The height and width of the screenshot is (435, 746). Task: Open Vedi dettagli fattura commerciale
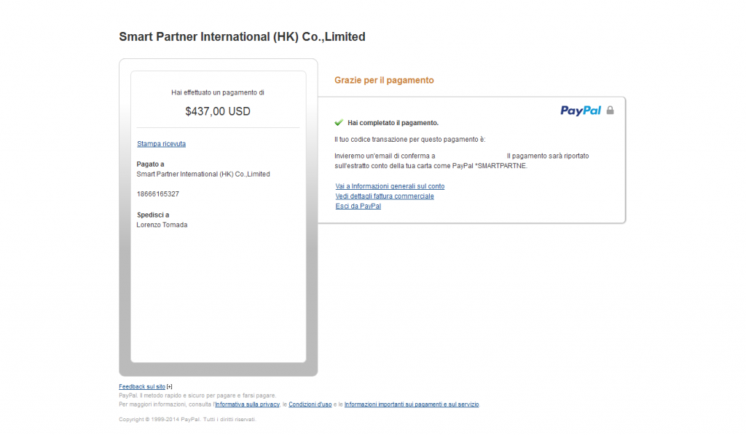pos(384,196)
